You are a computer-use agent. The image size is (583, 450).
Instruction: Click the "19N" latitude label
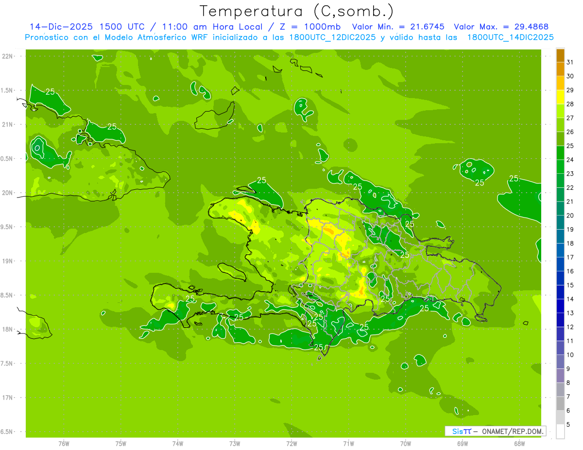click(7, 261)
